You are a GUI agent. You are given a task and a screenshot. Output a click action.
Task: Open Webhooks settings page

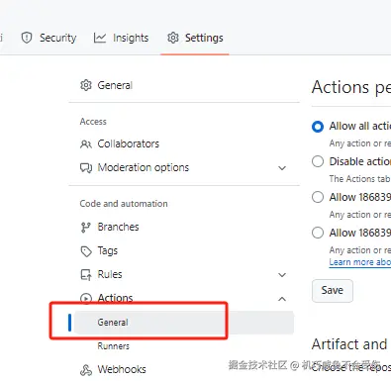point(183,369)
